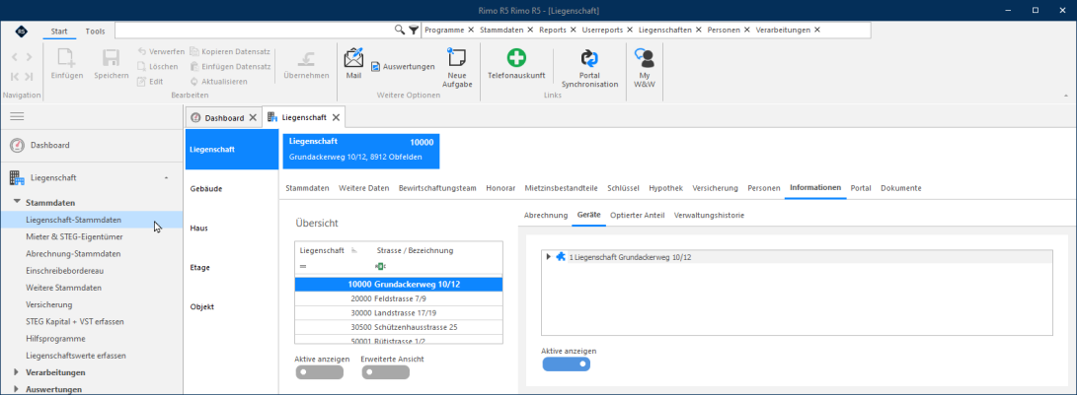Open the Bewirtschaftungsteam tab
1077x395 pixels.
(437, 188)
